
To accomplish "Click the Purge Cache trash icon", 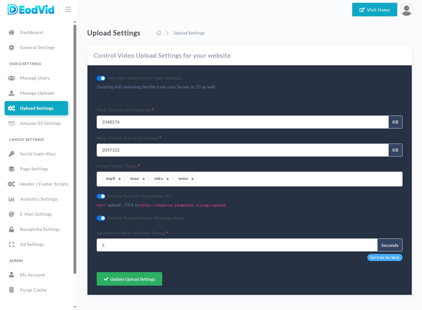I will coord(11,290).
